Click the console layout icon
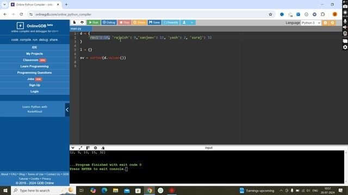Image resolution: width=348 pixels, height=195 pixels. pyautogui.click(x=88, y=148)
